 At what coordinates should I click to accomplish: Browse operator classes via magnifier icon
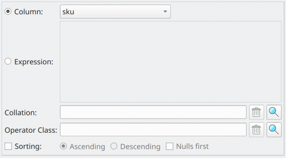coord(274,130)
